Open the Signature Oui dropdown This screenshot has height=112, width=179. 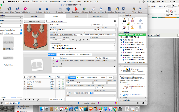pos(67,40)
